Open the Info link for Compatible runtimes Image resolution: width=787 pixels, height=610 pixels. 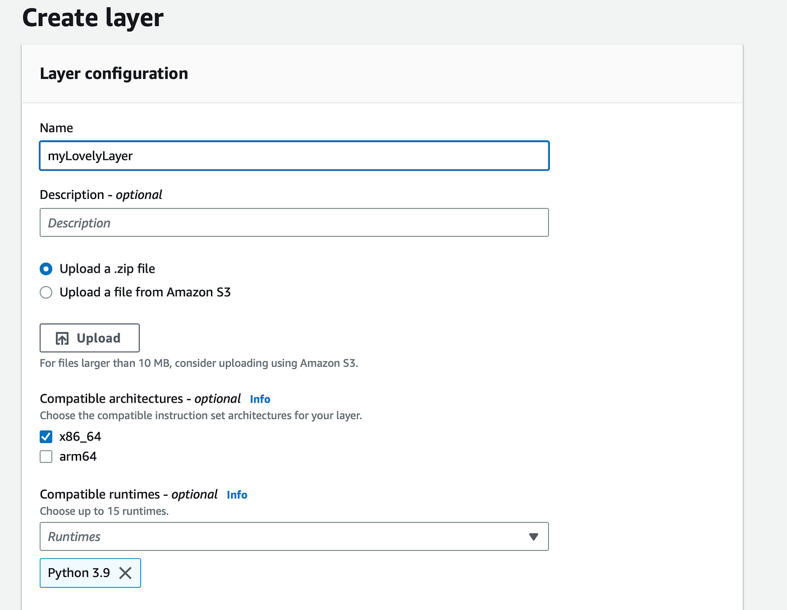click(x=237, y=495)
